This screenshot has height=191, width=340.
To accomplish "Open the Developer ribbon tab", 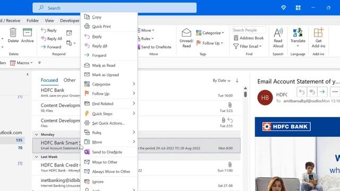I will (70, 21).
